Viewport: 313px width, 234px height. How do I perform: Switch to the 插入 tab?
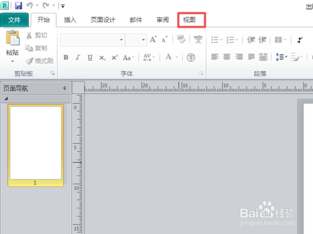click(70, 20)
